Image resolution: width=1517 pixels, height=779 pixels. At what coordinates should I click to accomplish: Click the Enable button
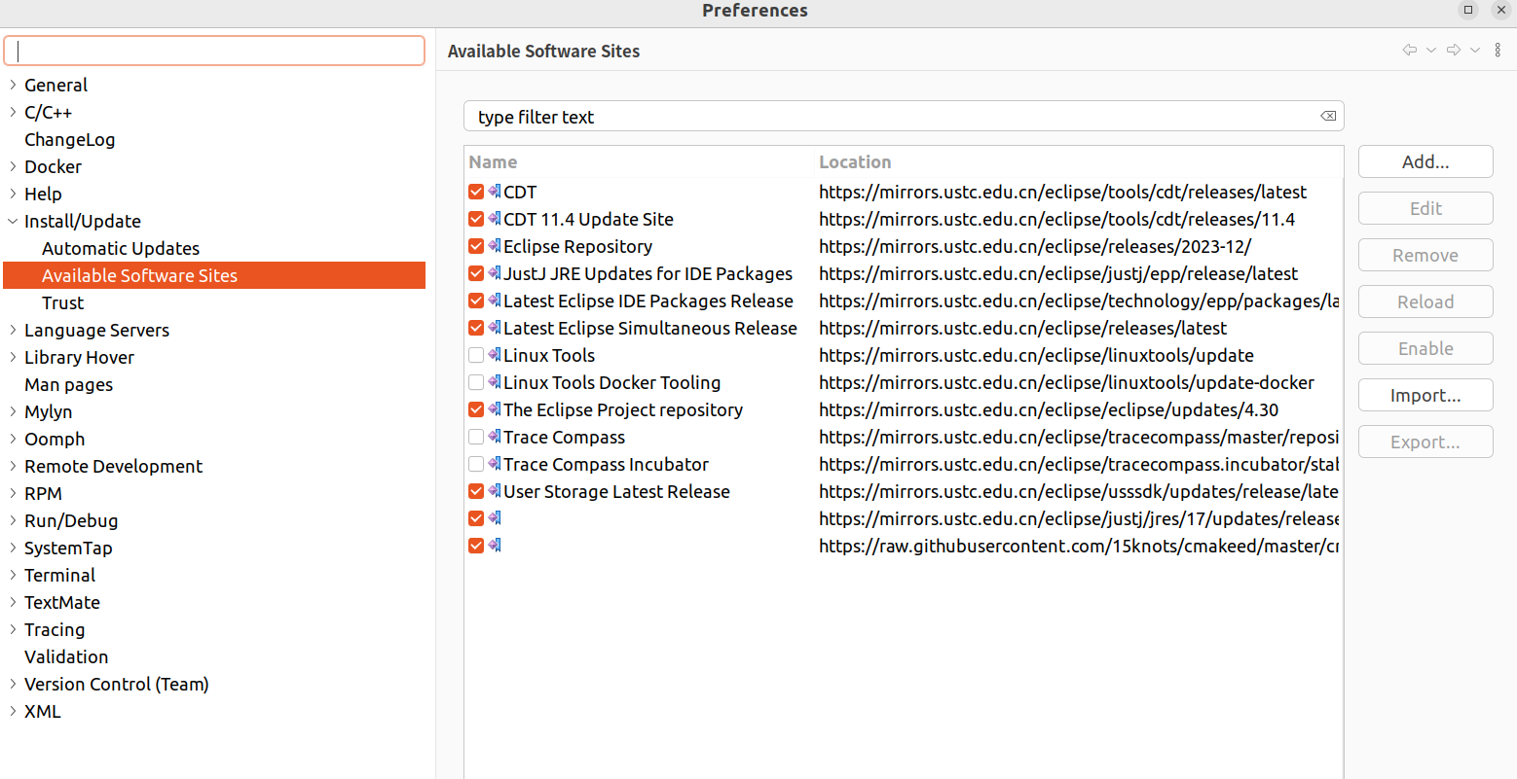coord(1425,348)
